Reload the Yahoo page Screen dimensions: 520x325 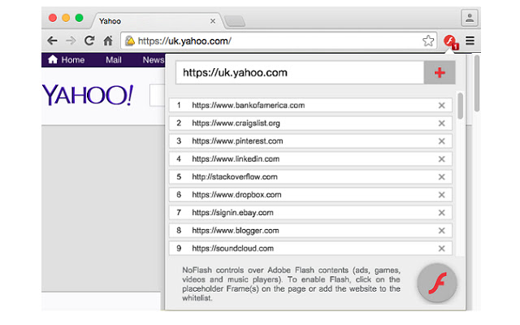tap(89, 41)
